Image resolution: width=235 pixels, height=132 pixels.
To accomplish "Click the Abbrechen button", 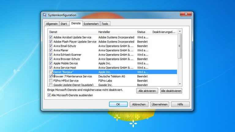I will [x=139, y=104].
